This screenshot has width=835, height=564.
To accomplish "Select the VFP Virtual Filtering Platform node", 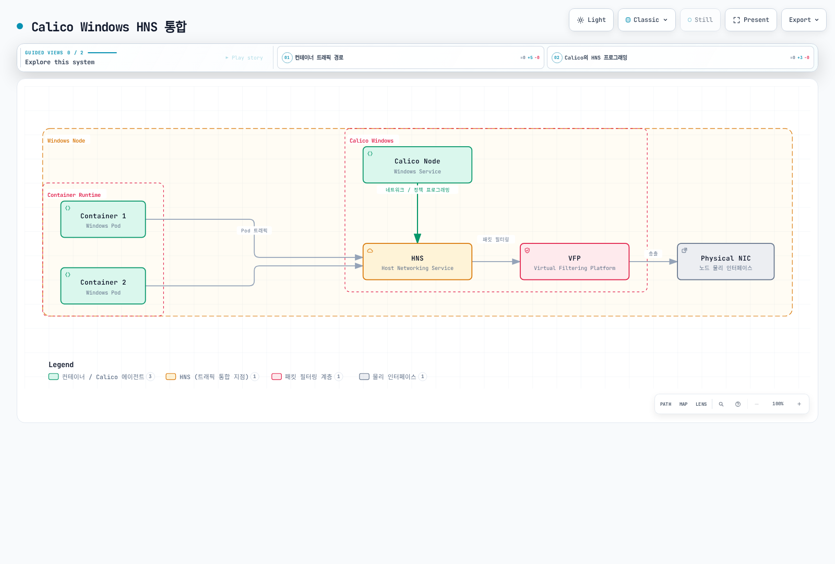I will pyautogui.click(x=575, y=262).
